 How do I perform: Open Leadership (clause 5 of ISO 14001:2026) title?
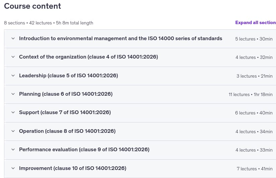tap(69, 76)
